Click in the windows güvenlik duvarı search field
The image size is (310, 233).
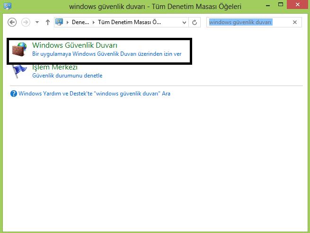coord(249,22)
